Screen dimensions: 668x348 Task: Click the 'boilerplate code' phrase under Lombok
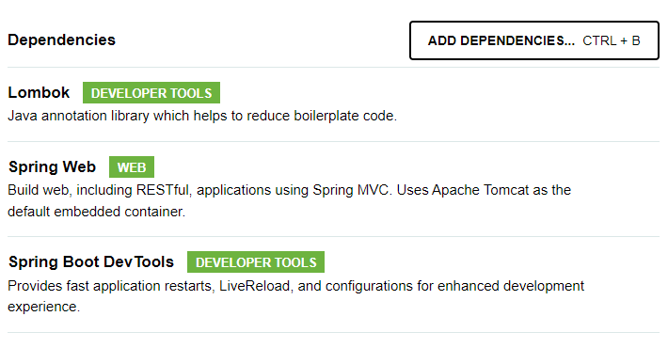(x=345, y=116)
